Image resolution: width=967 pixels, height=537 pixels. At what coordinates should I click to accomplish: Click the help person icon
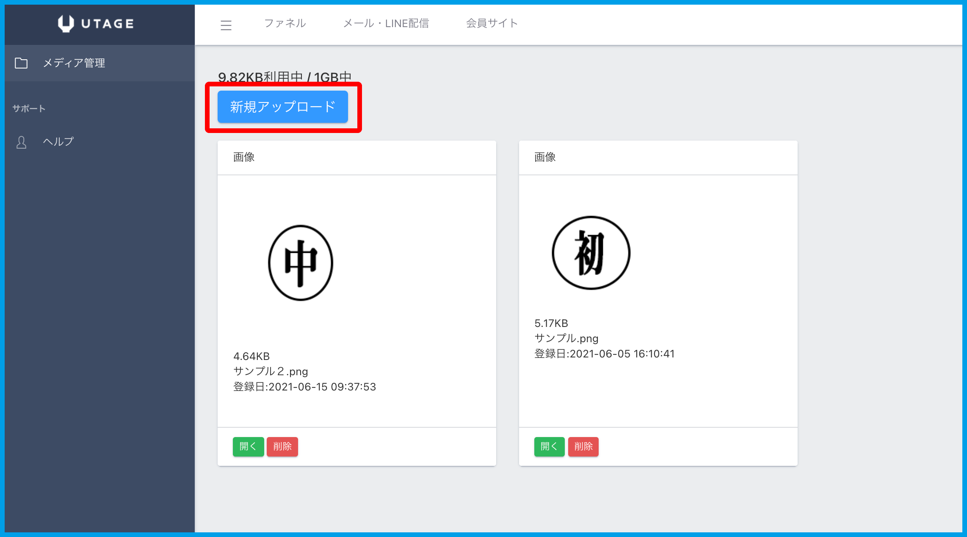pyautogui.click(x=21, y=142)
